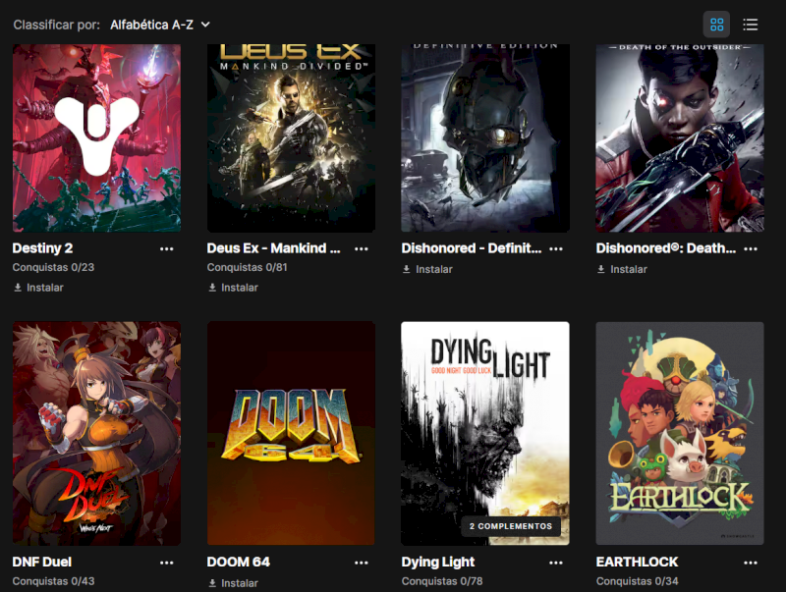Click the Dishonored - Definit... title text
This screenshot has width=786, height=592.
click(x=472, y=248)
